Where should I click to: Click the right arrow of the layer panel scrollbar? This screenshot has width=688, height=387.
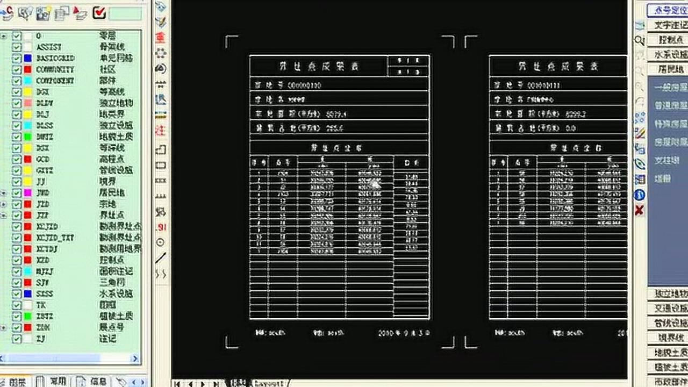[136, 358]
